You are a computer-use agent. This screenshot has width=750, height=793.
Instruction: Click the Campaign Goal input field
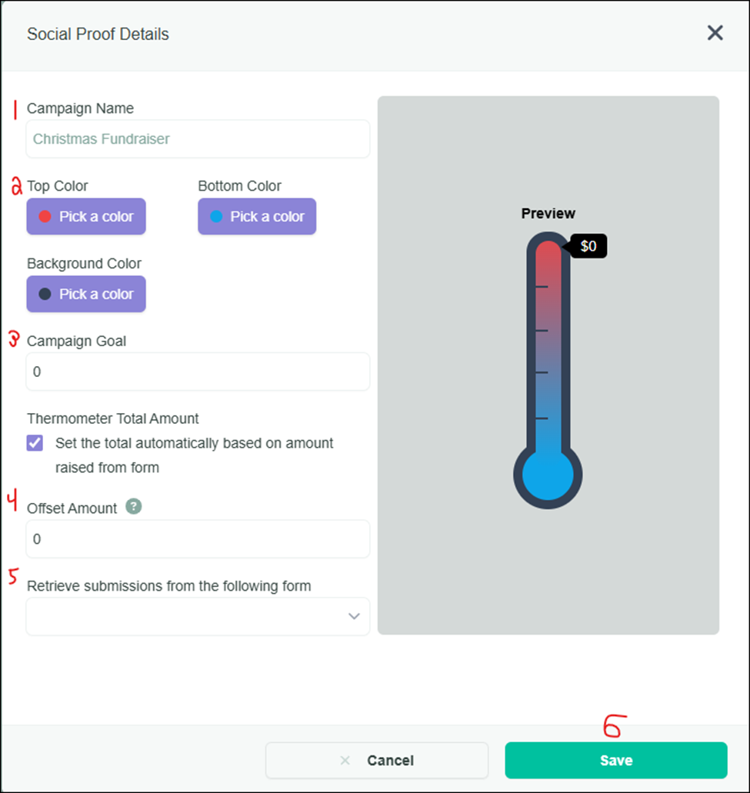click(x=198, y=372)
